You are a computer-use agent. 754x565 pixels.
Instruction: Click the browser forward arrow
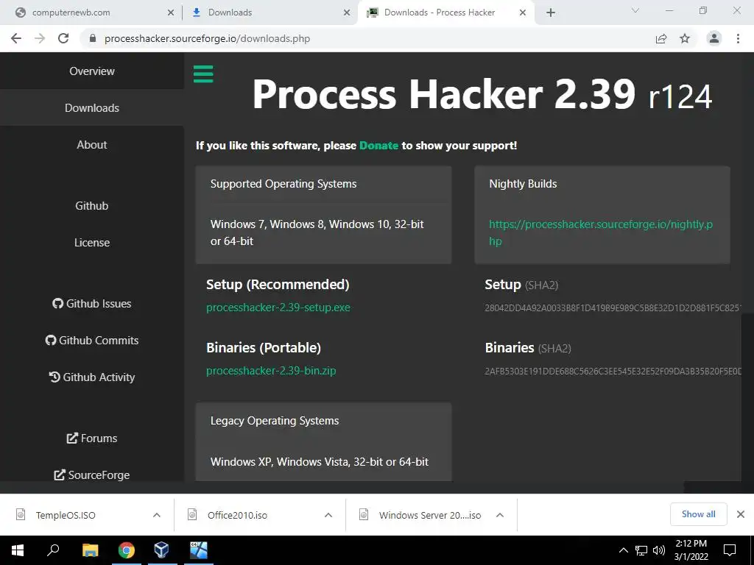[x=40, y=38]
